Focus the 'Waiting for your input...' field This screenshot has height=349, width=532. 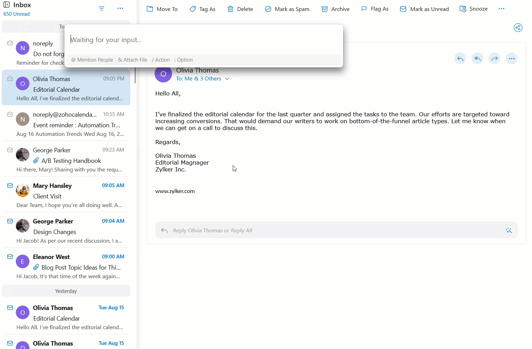tap(204, 40)
